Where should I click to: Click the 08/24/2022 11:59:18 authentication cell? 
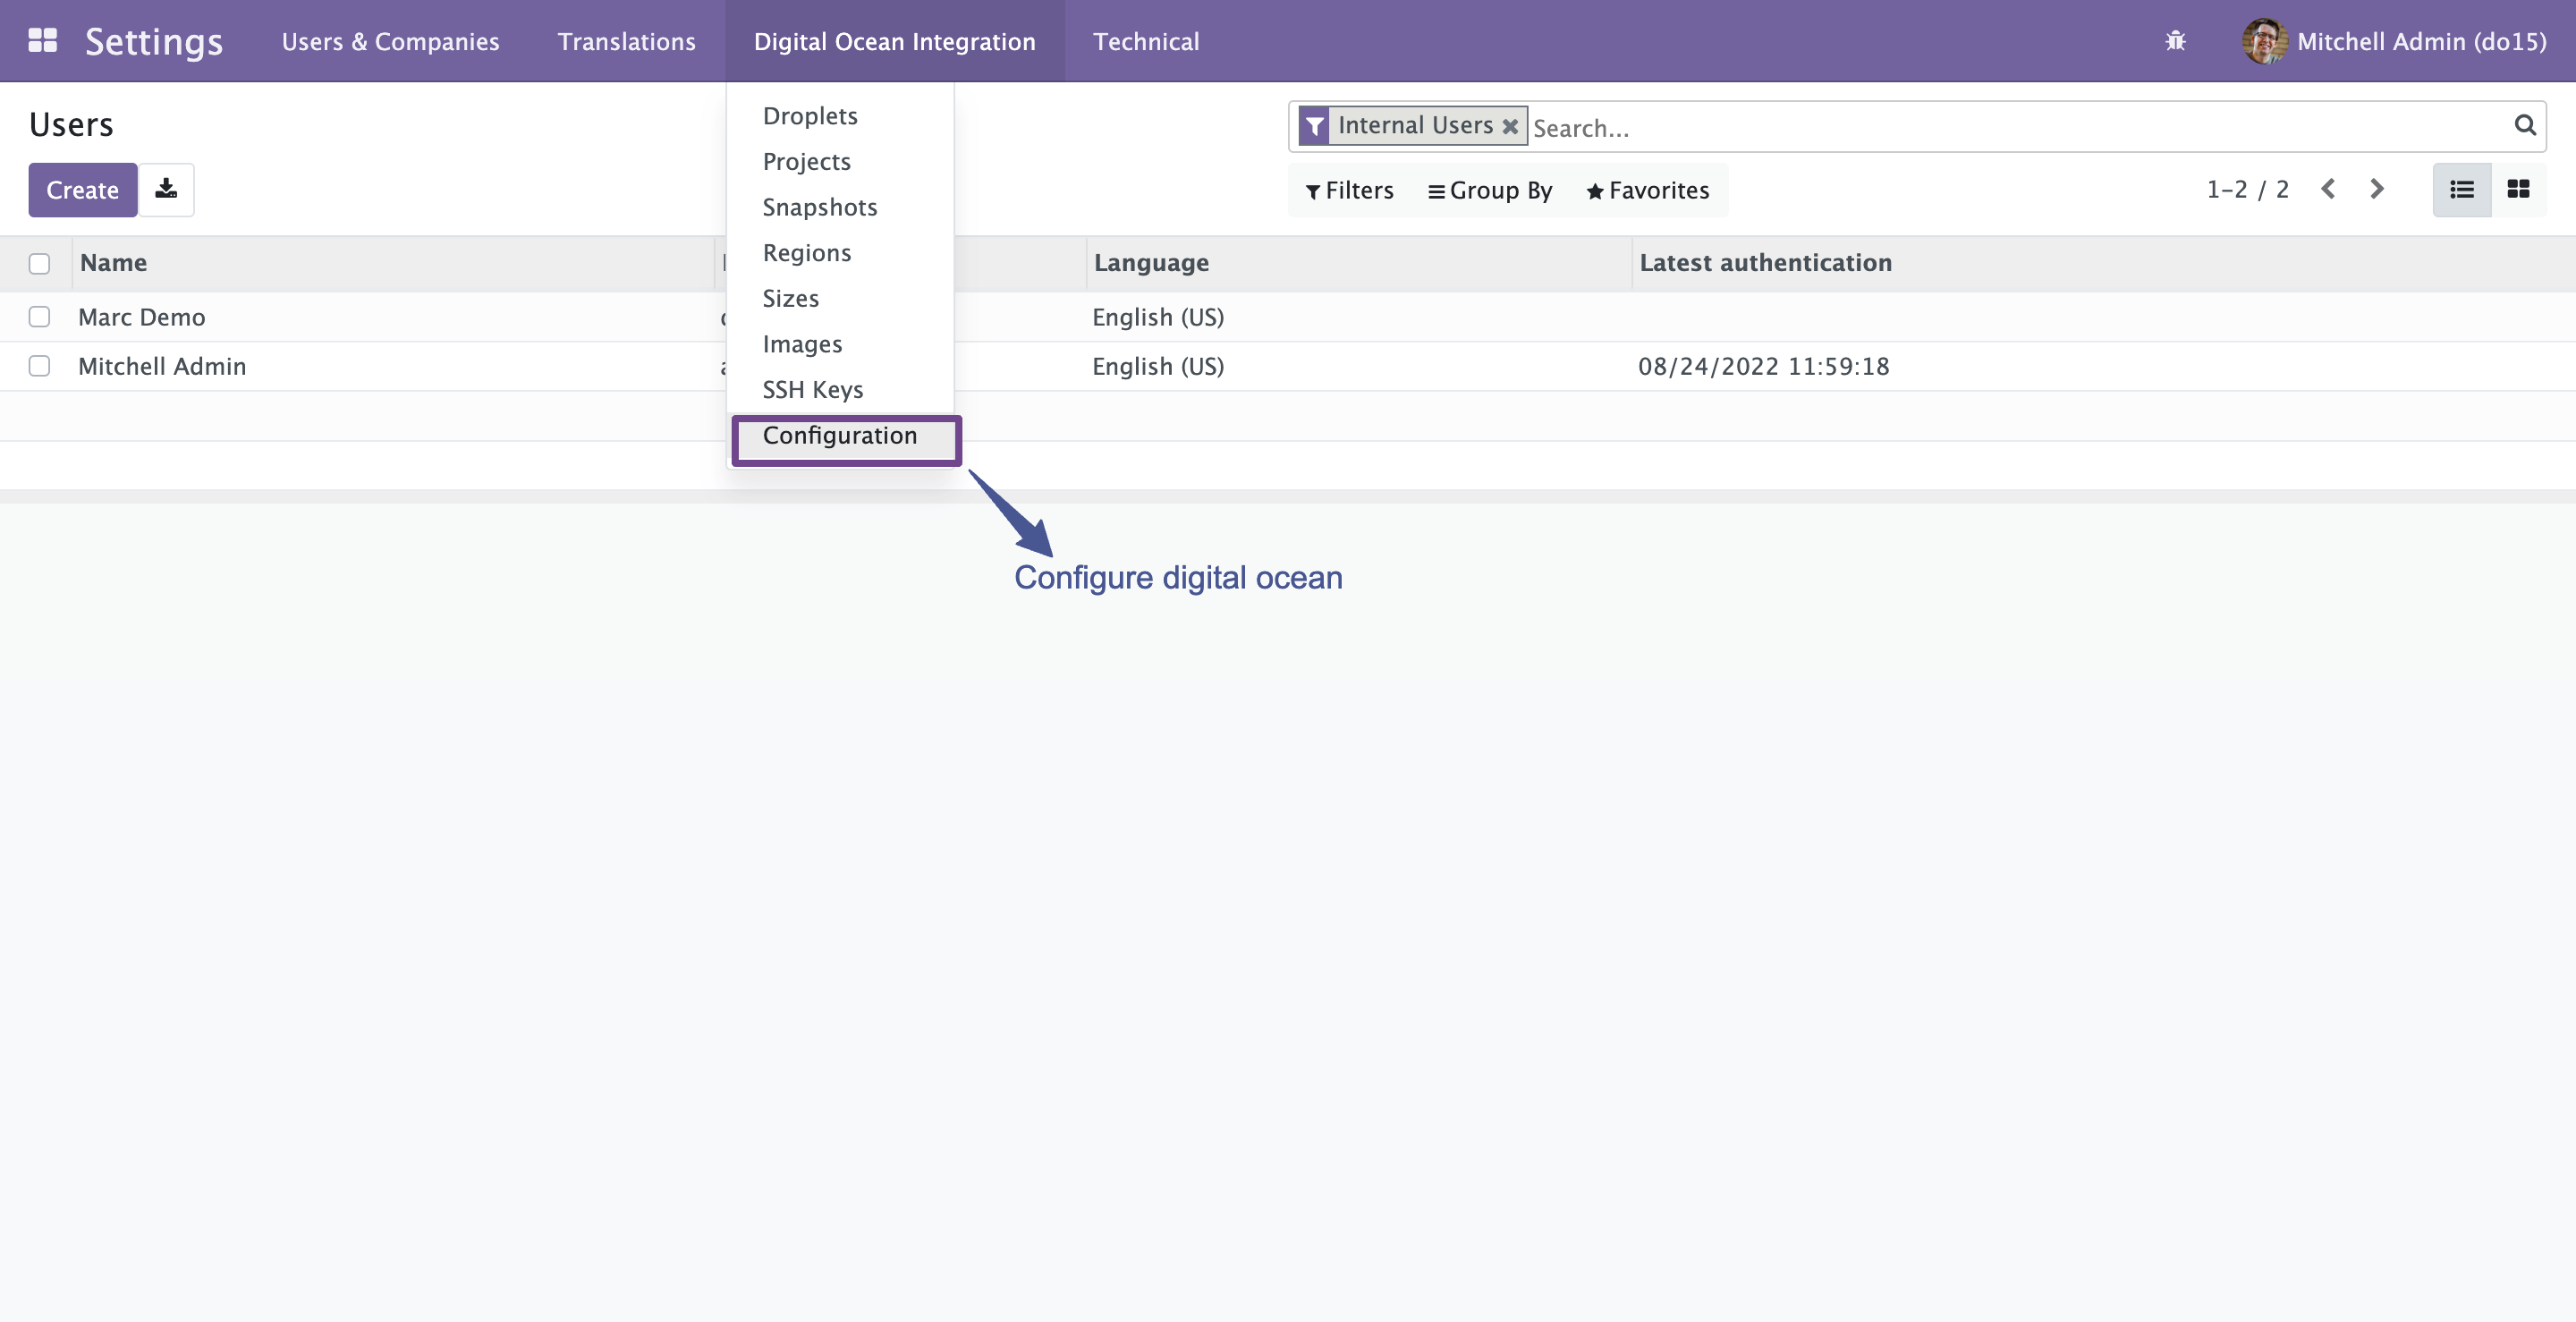pos(1764,366)
